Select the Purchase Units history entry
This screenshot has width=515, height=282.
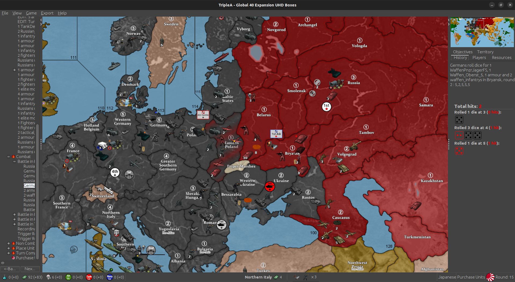pyautogui.click(x=25, y=258)
